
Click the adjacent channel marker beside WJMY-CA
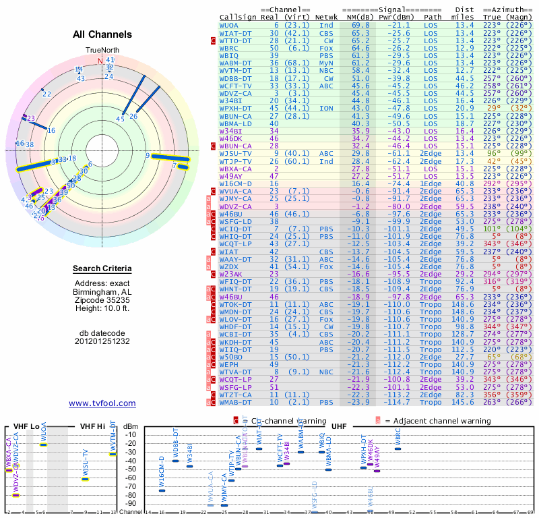208,199
